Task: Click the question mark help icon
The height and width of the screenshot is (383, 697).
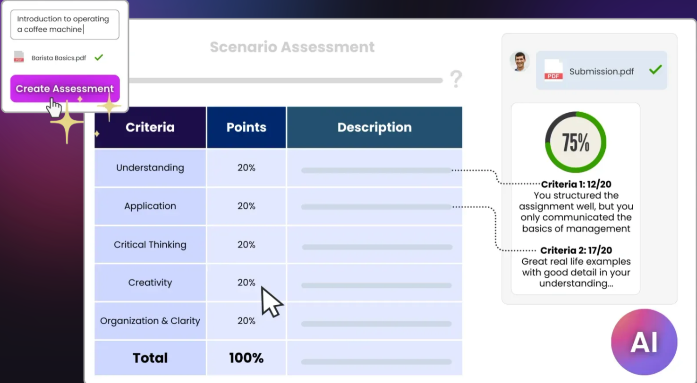Action: coord(456,79)
